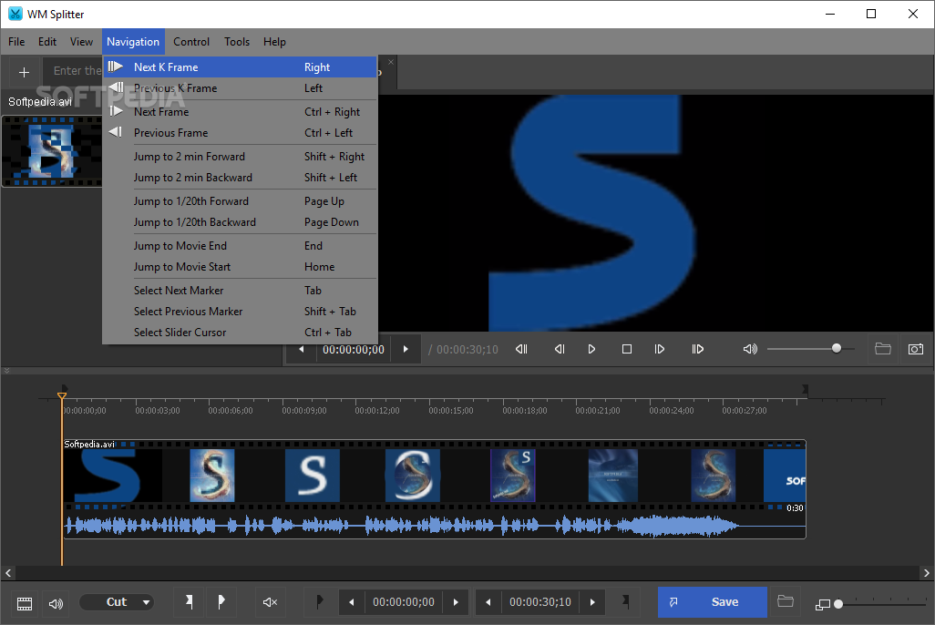Collapse the preview panel with the chevron
Viewport: 935px width, 625px height.
pos(6,371)
